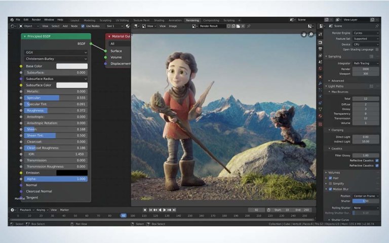389x243 pixels.
Task: Click the pan hand icon in render view
Action: click(304, 34)
